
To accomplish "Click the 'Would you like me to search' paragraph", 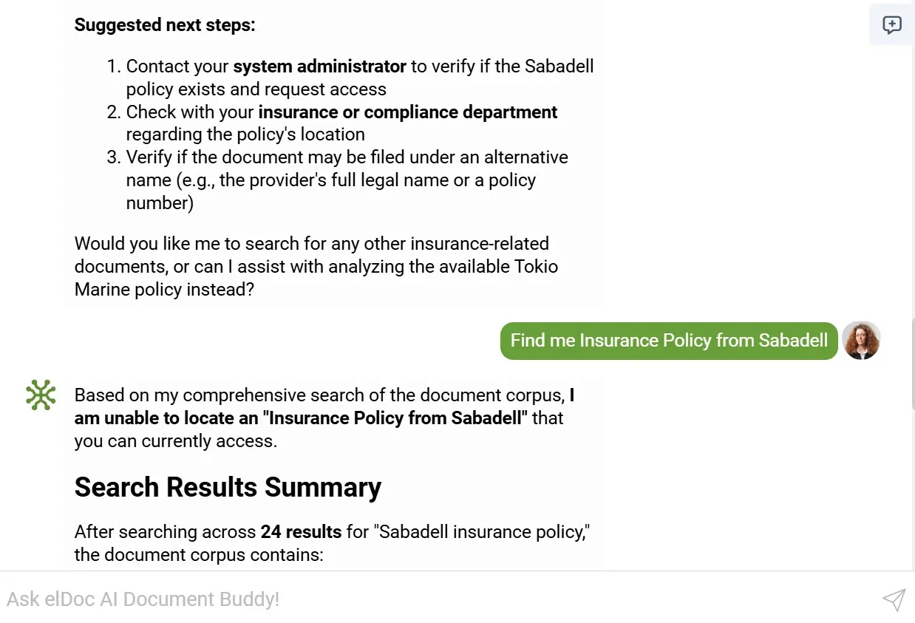I will (x=311, y=244).
